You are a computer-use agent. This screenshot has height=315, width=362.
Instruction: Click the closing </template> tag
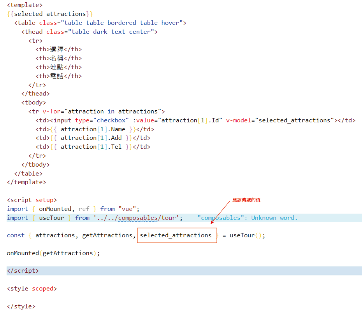(26, 182)
